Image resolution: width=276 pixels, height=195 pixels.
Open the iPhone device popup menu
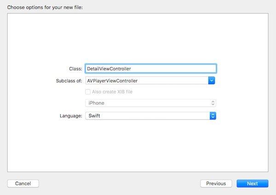(151, 103)
